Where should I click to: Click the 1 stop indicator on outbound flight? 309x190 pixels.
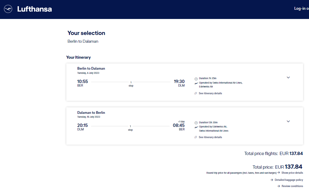[x=131, y=84]
